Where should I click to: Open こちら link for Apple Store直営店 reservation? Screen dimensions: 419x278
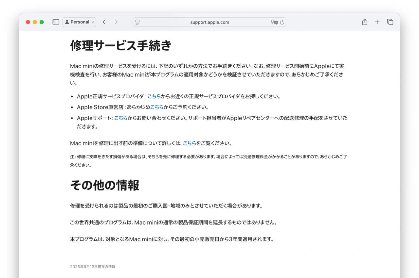coord(156,107)
